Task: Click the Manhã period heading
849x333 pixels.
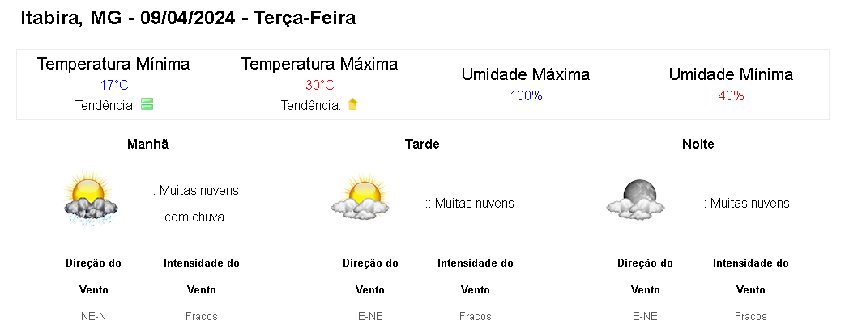Action: tap(148, 144)
